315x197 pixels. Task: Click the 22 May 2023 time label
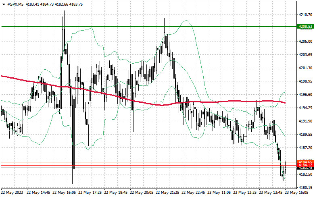pyautogui.click(x=12, y=193)
